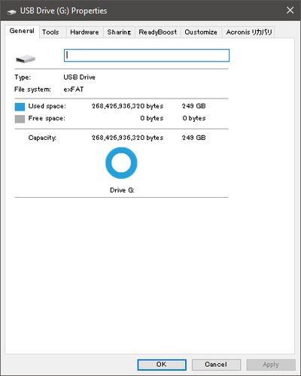The width and height of the screenshot is (301, 376).
Task: Click the USB drive icon in title bar
Action: click(11, 11)
